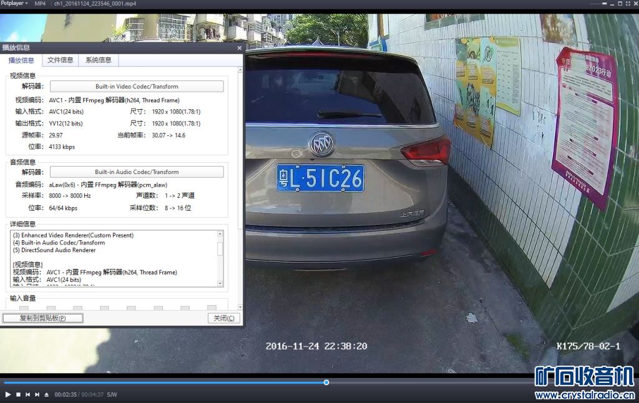Screen dimensions: 639x403
Task: Click the elapsed time 00:02:35 display
Action: 66,394
